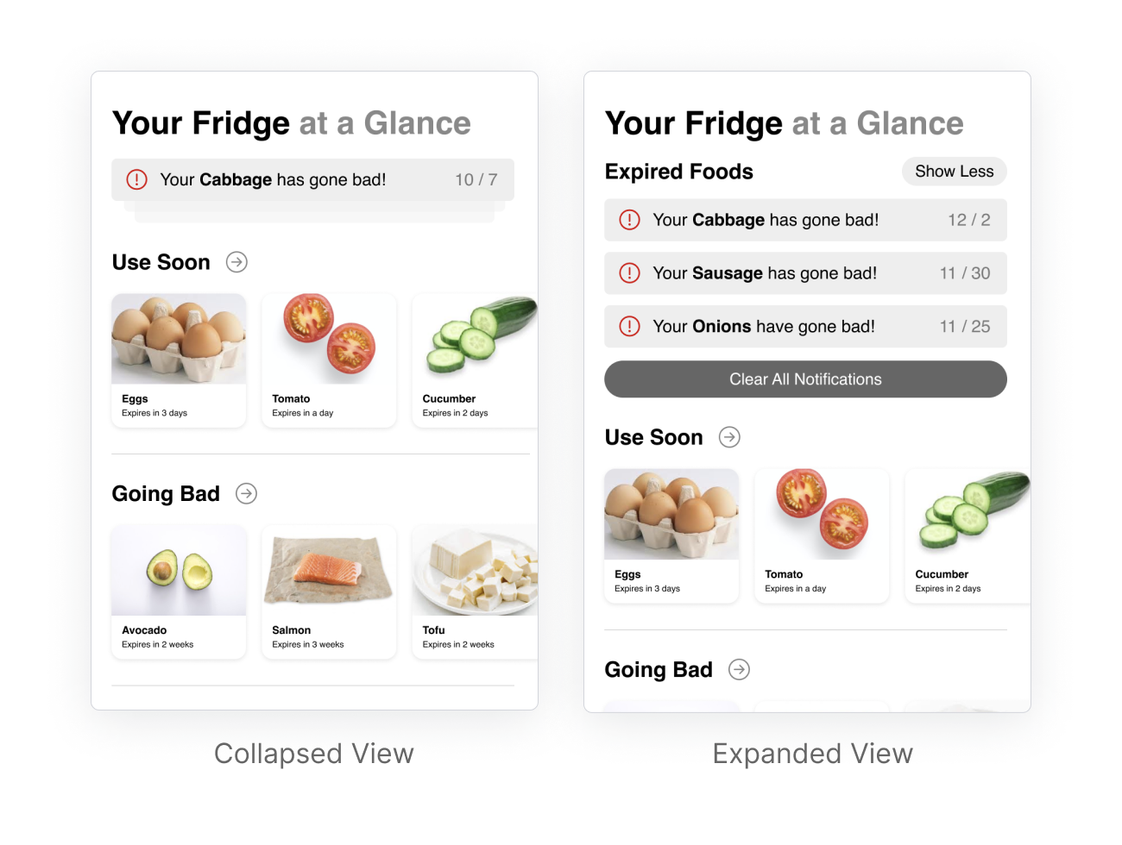Collapse expired foods with Show Less
1122x845 pixels.
point(954,172)
